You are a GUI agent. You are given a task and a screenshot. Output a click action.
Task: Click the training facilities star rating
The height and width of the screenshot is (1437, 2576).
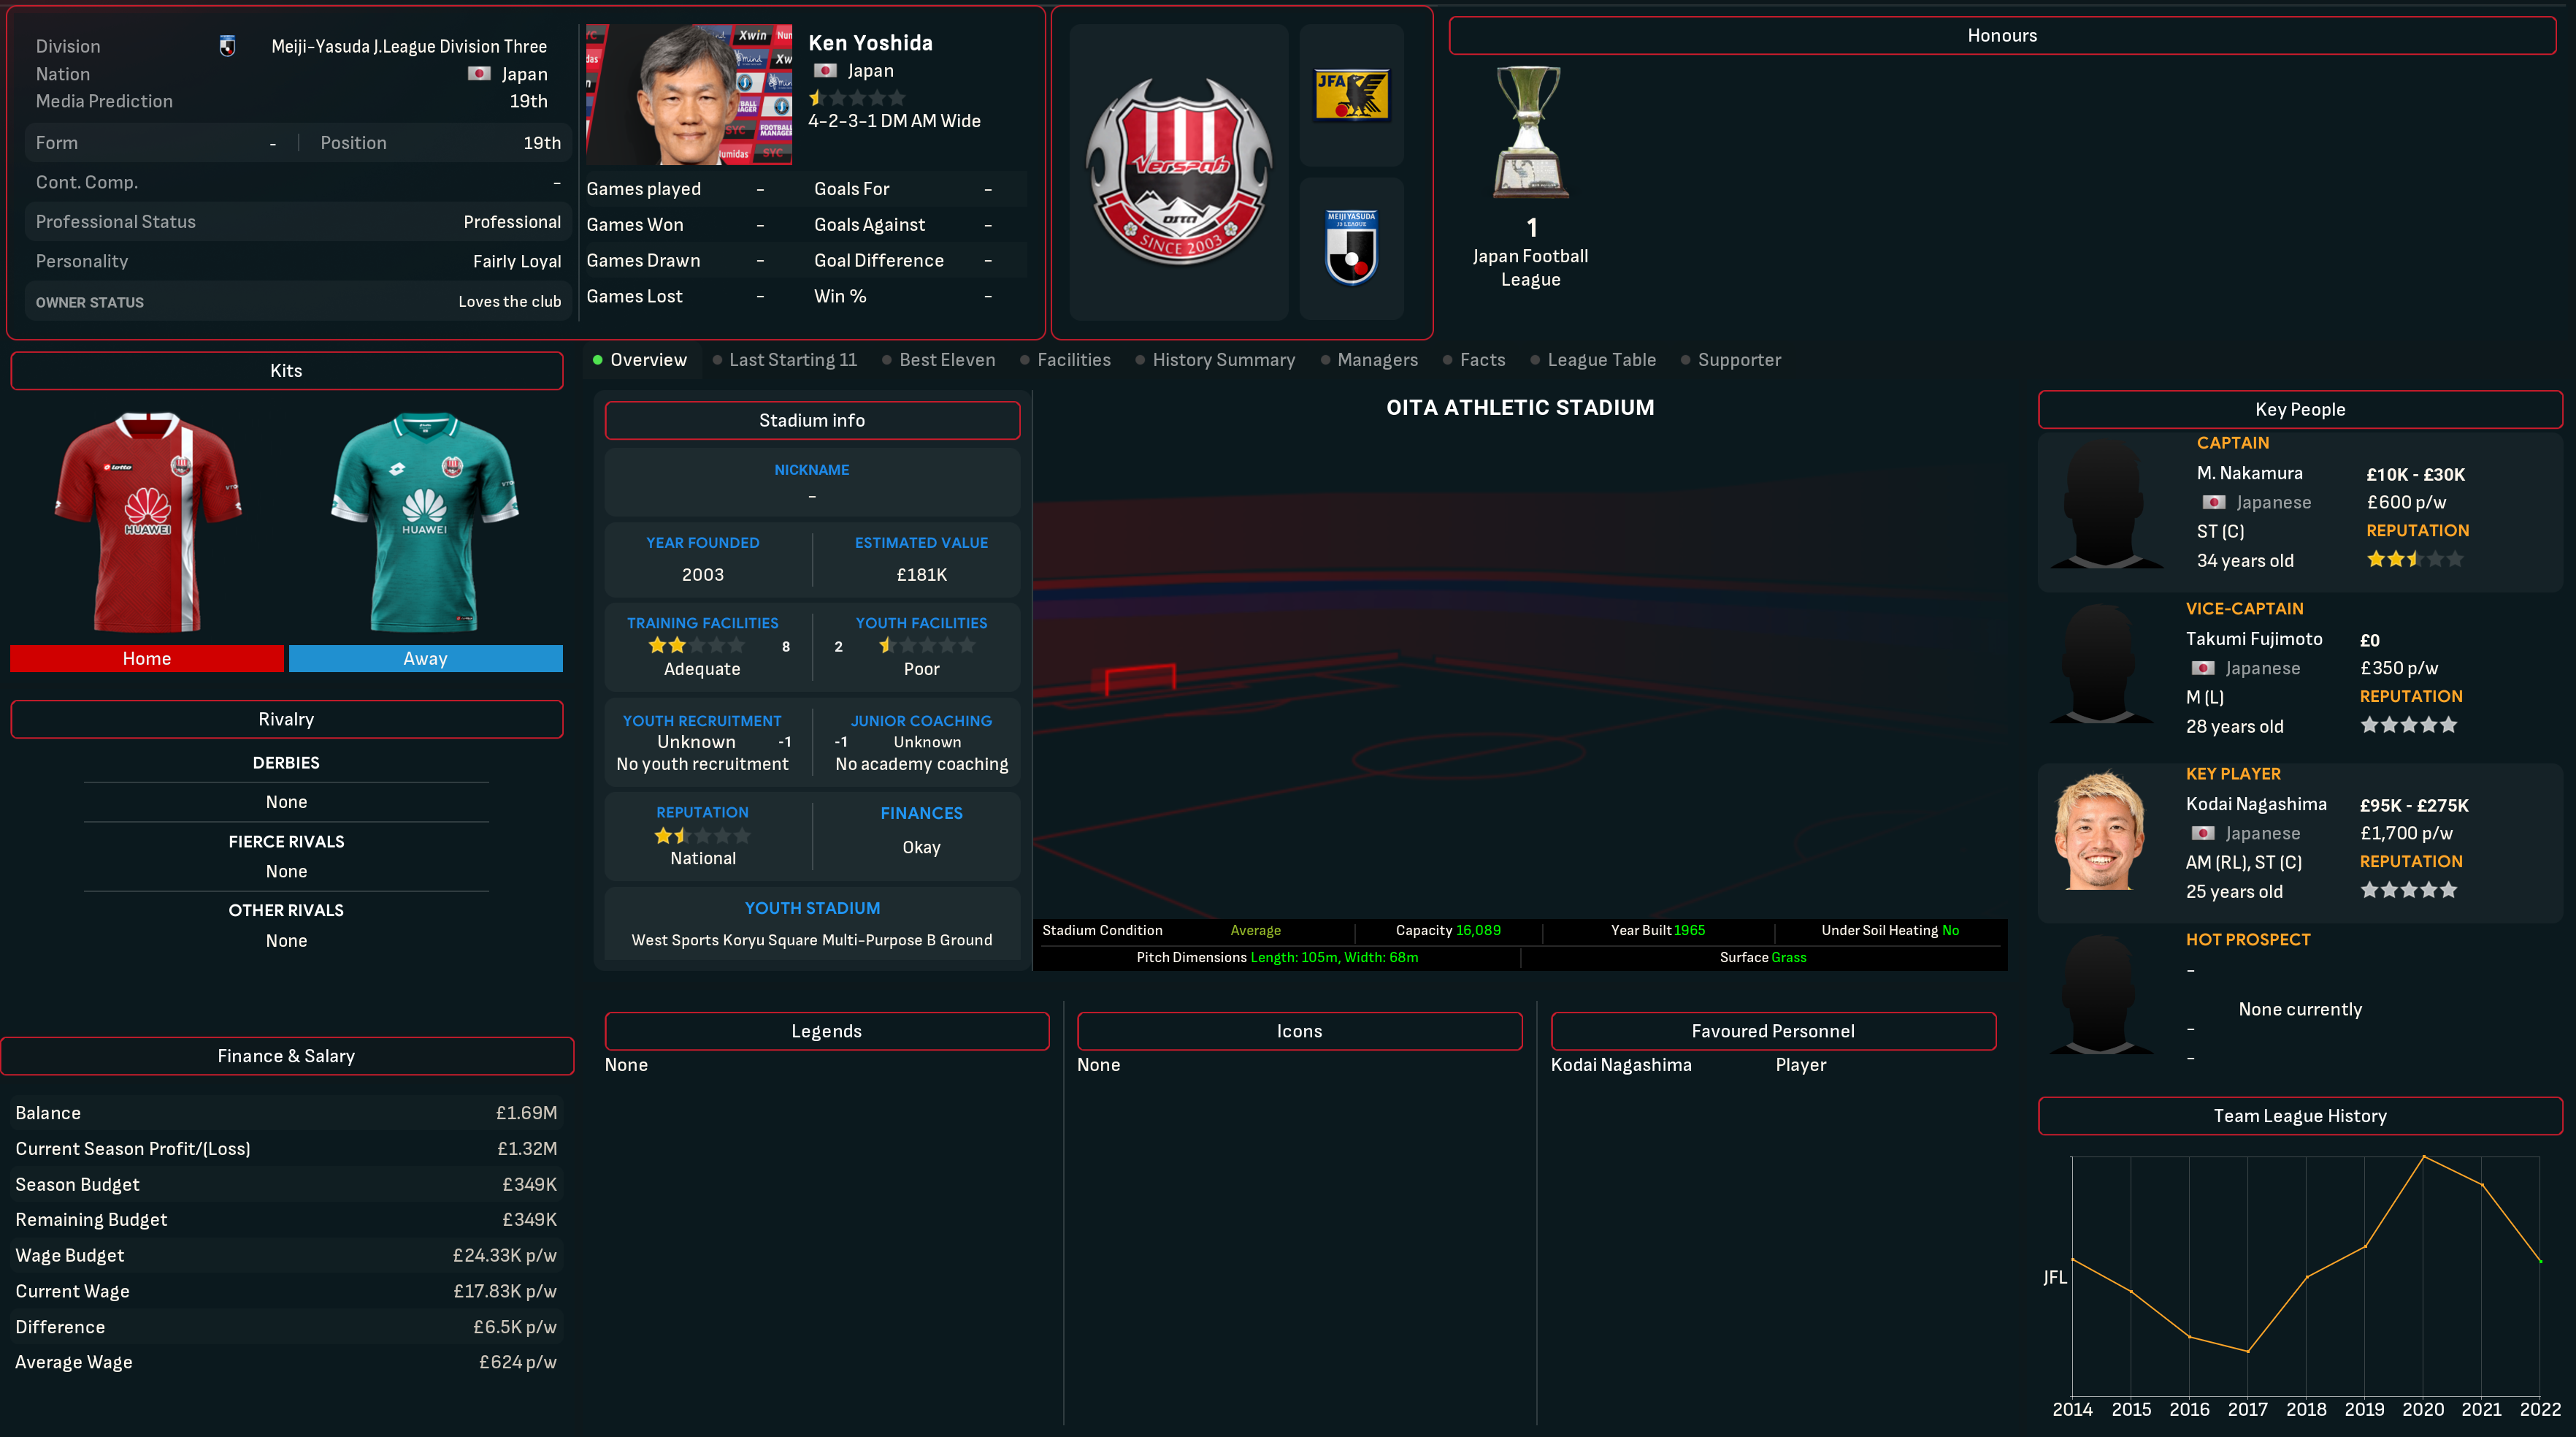click(x=696, y=646)
